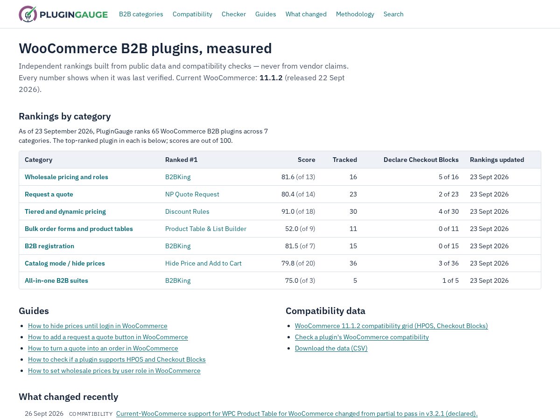Click the Tracked column header
560x420 pixels.
click(345, 160)
